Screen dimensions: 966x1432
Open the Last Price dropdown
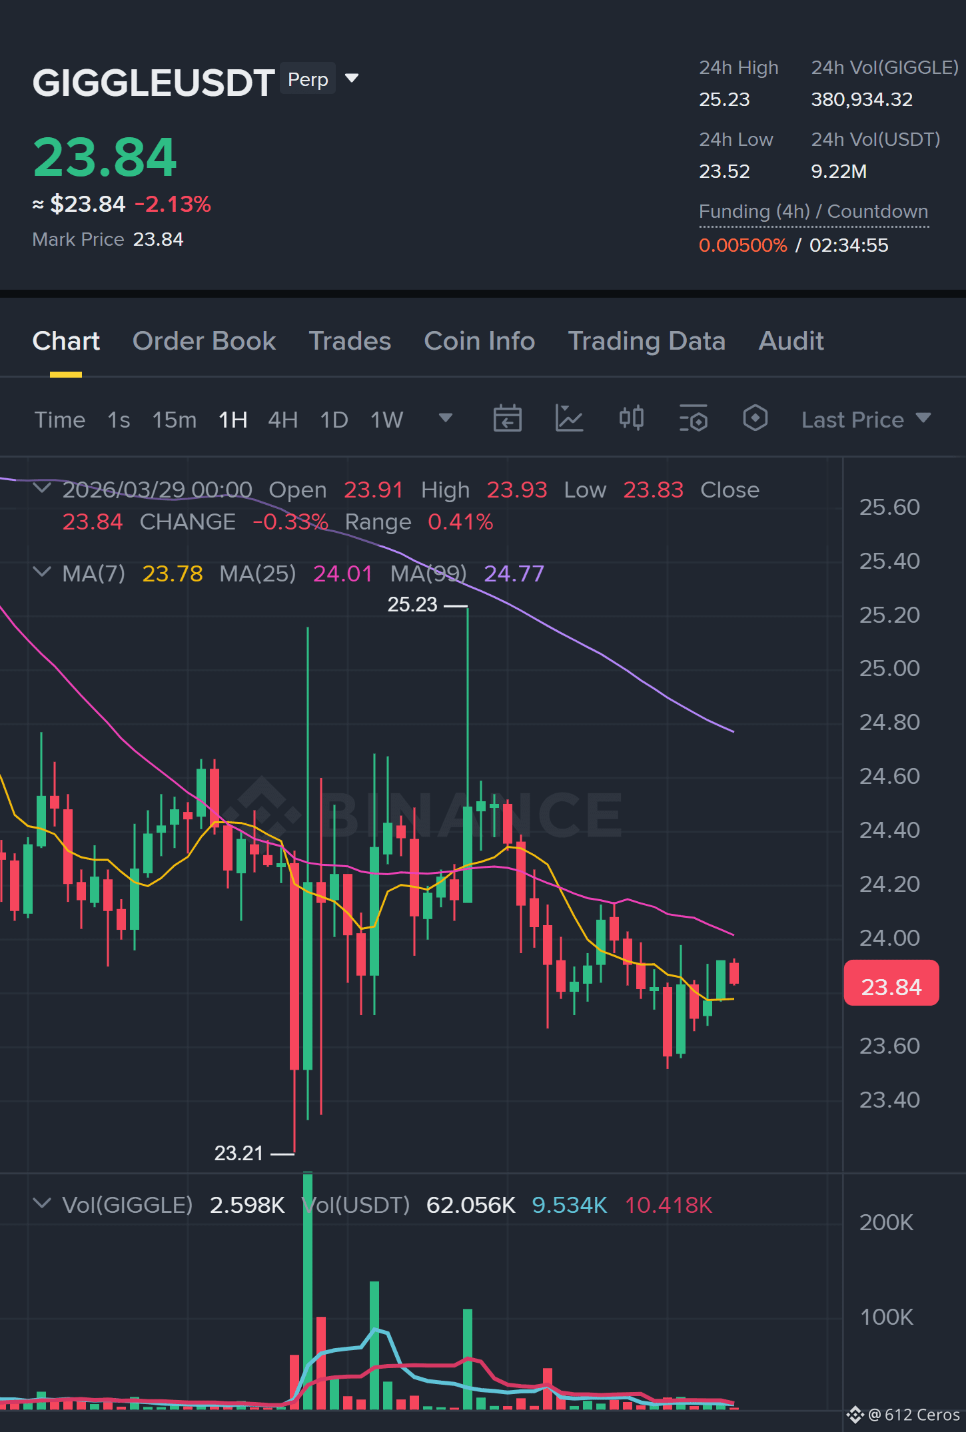point(865,420)
